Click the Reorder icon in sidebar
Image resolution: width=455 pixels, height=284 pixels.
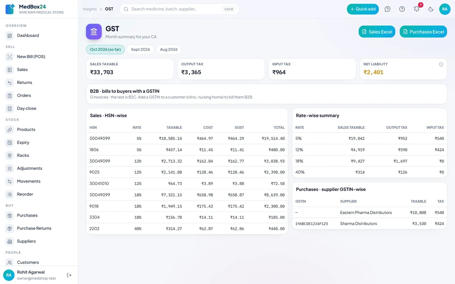click(x=10, y=195)
